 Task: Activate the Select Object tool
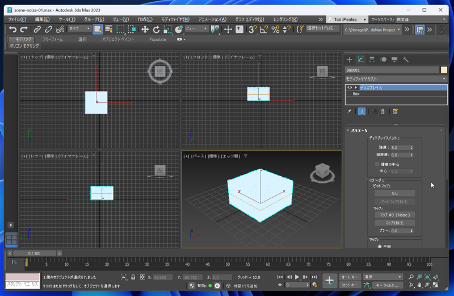[x=98, y=30]
